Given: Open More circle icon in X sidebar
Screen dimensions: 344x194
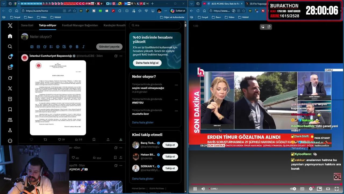Looking at the screenshot, I should (x=10, y=141).
